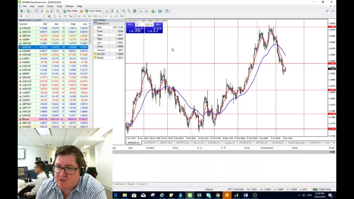Screen dimensions: 354x199
Task: Click the New Order button
Action: [x=70, y=11]
